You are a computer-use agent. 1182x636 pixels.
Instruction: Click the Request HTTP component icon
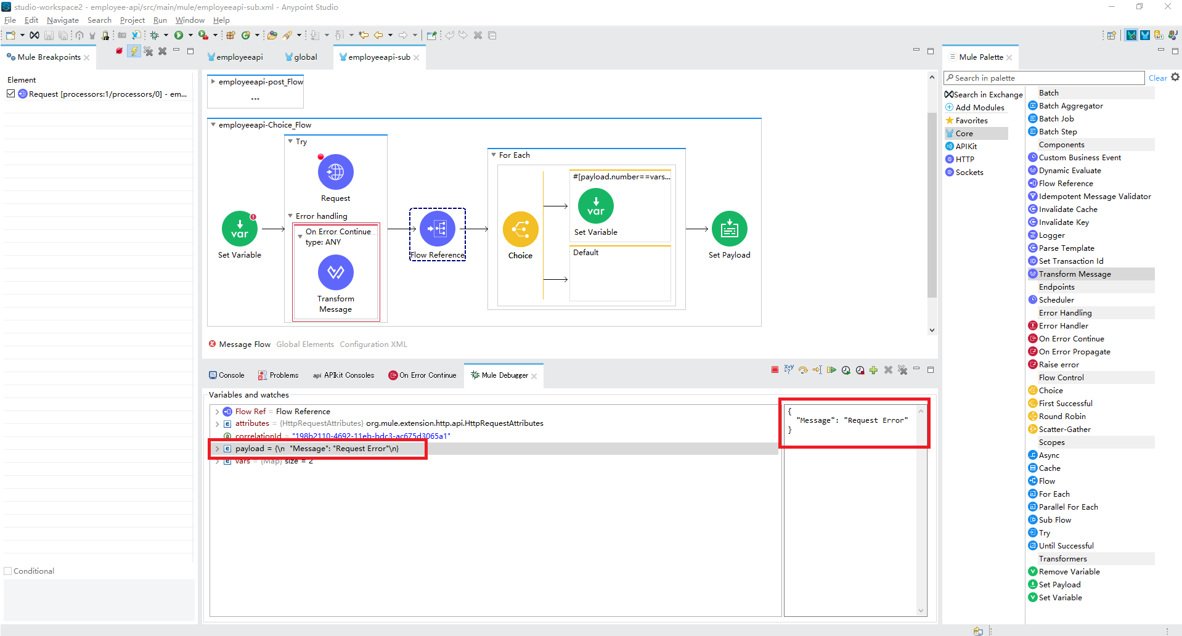click(x=335, y=172)
